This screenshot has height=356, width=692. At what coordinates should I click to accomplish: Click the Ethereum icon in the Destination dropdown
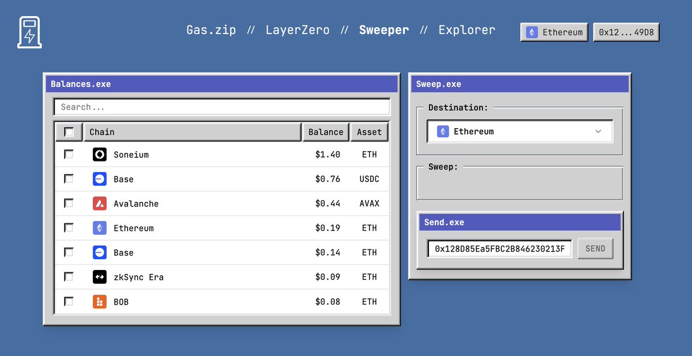click(x=442, y=132)
